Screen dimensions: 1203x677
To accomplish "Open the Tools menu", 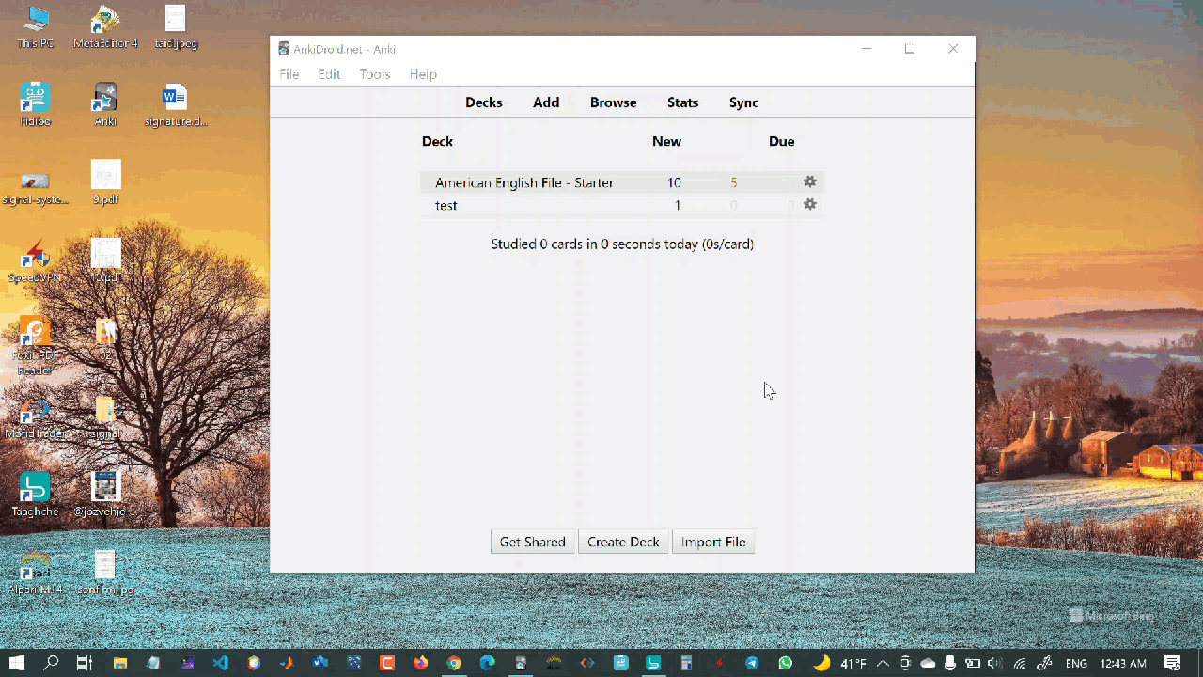I will [x=374, y=74].
